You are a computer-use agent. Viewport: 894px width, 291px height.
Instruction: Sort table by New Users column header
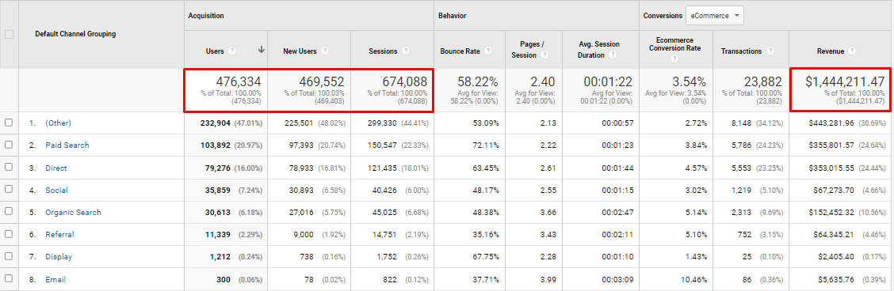click(300, 51)
